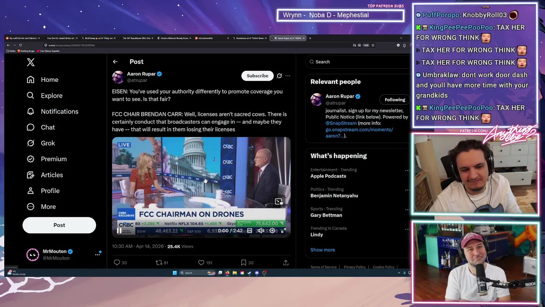Open Gary Bettman trending topic
545x307 pixels.
(326, 215)
